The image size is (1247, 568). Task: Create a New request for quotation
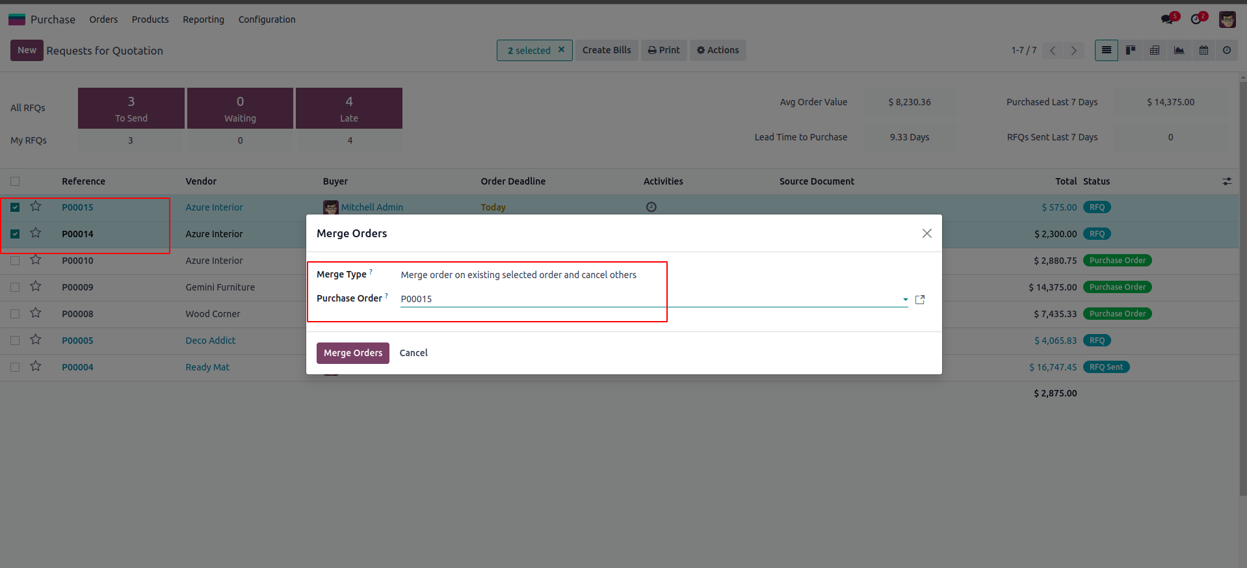tap(27, 50)
